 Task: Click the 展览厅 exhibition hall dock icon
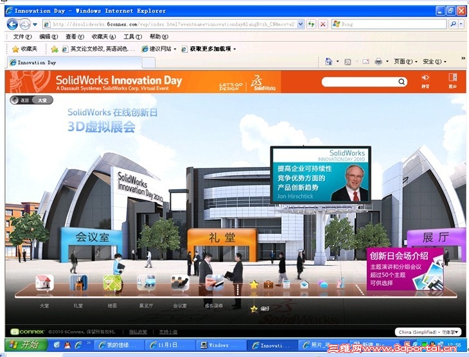146,283
